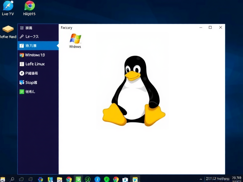Open the Live TV desktop shortcut

[8, 6]
